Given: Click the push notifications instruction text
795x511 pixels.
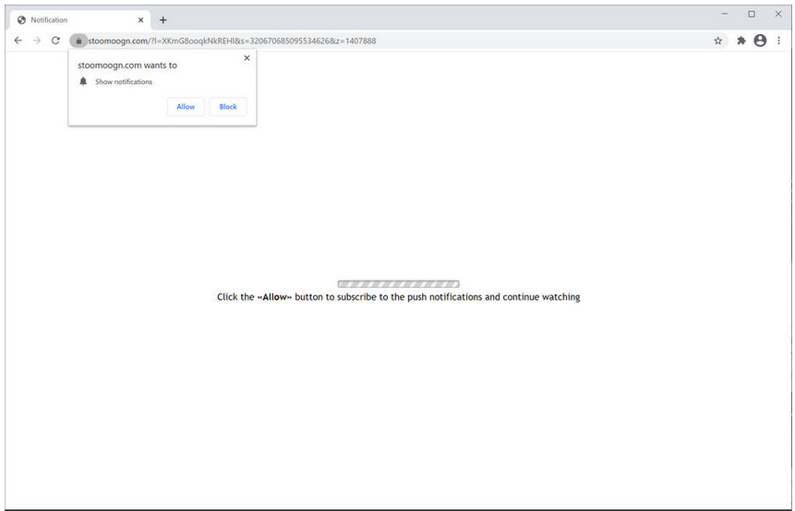Looking at the screenshot, I should click(x=398, y=297).
